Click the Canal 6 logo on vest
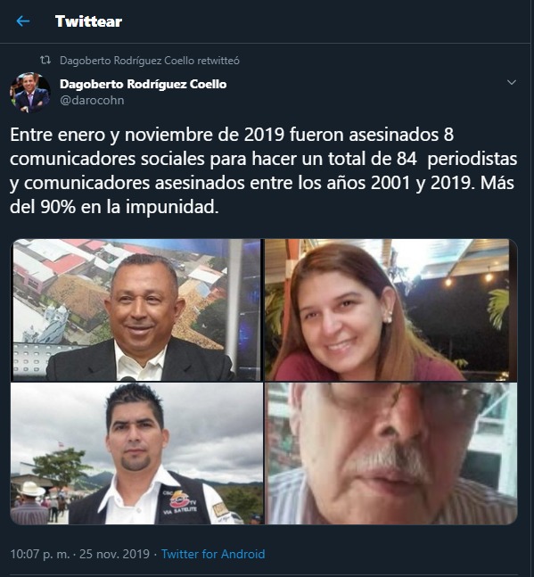534x577 pixels. (x=180, y=501)
